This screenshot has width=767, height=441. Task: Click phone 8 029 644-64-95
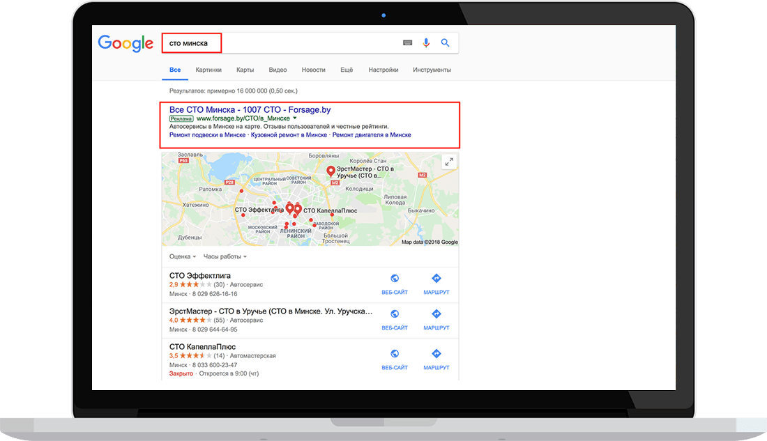click(x=215, y=330)
